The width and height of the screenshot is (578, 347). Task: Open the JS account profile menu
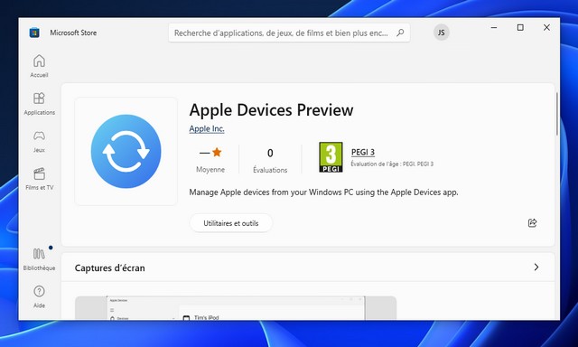tap(442, 33)
